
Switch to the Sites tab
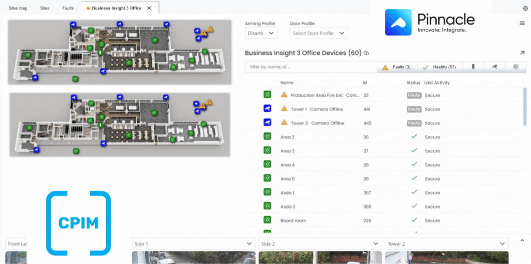click(45, 8)
